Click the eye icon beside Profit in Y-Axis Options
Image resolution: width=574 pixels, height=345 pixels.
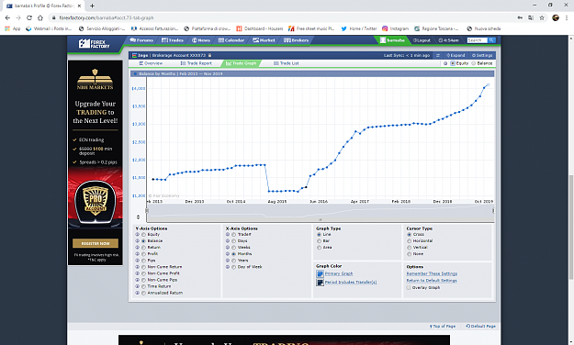[137, 254]
